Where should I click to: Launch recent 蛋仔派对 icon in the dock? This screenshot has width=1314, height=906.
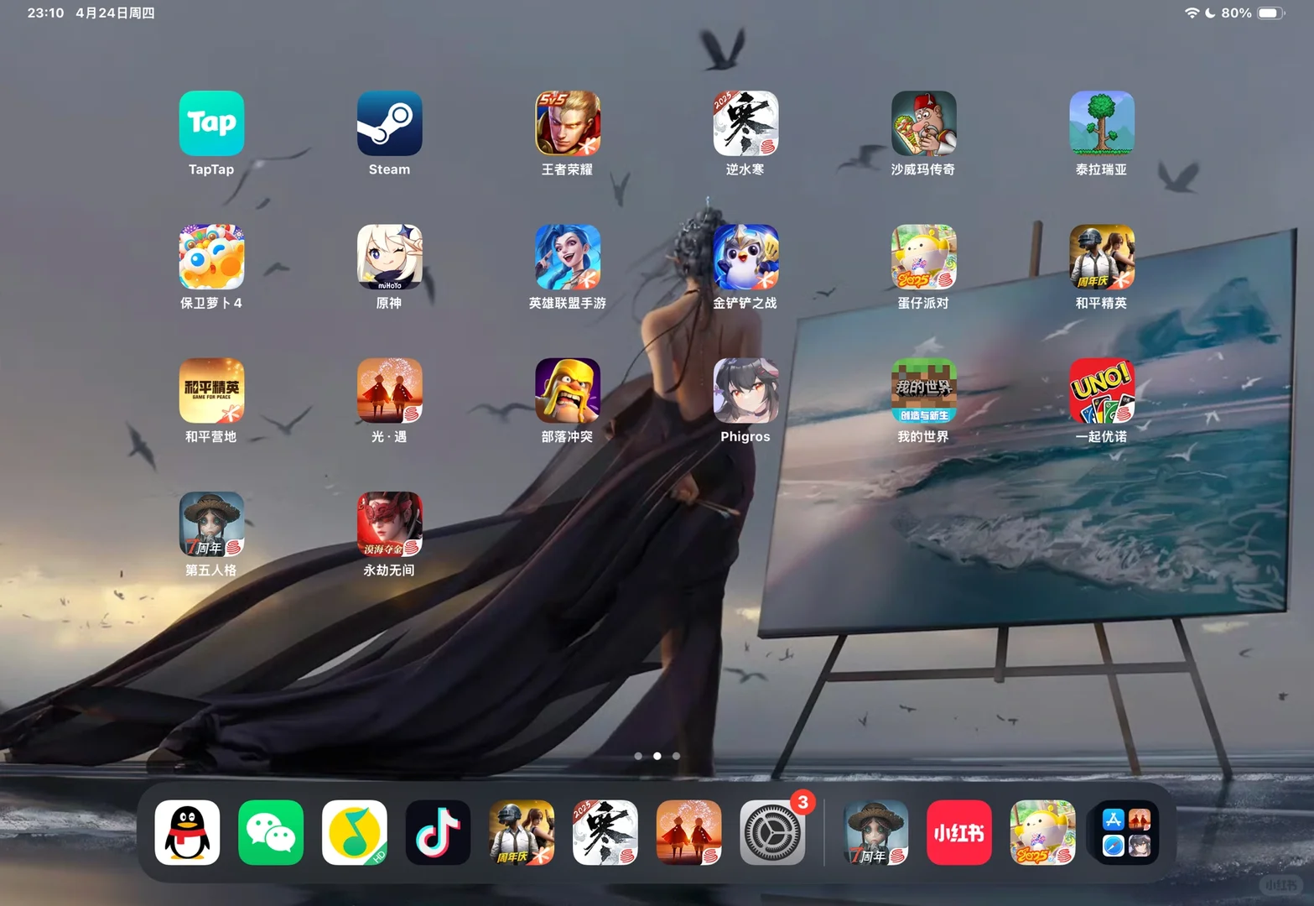click(1042, 832)
